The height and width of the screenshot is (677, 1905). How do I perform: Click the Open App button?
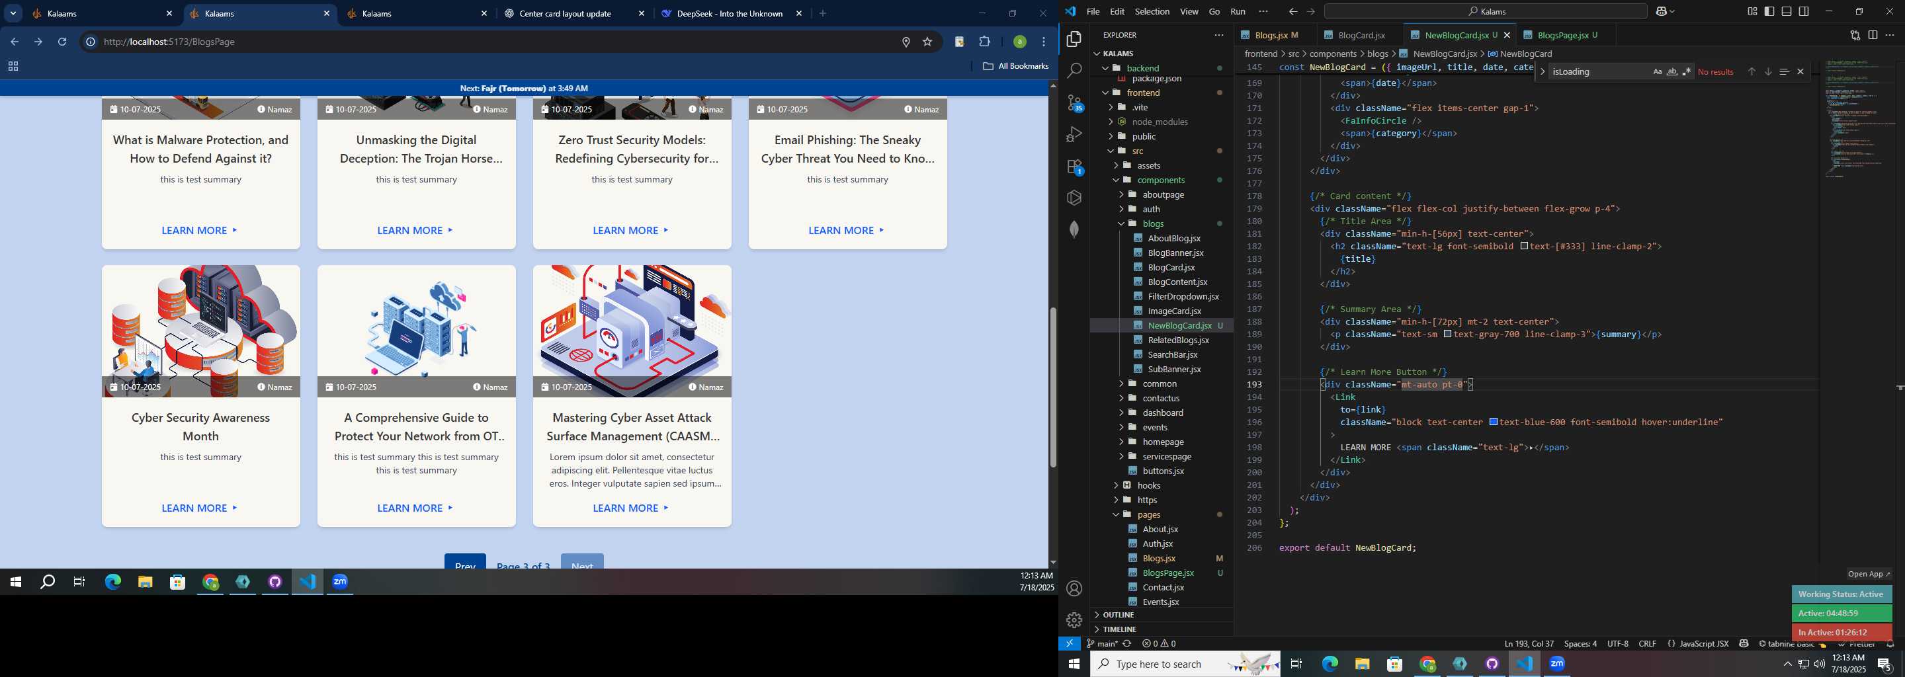pos(1869,575)
